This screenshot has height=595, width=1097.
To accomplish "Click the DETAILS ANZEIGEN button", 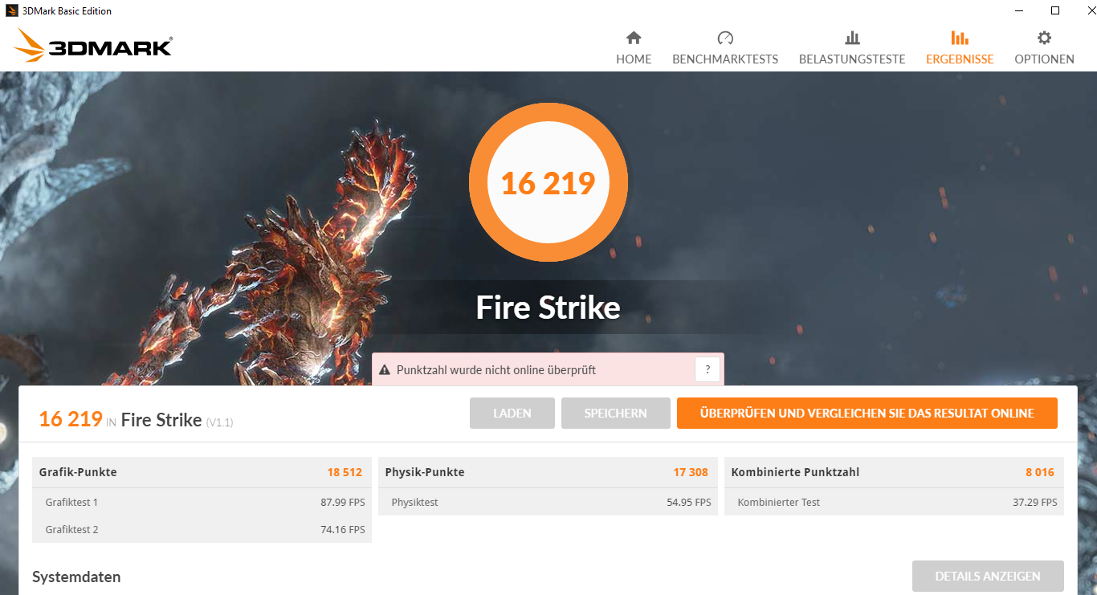I will (x=988, y=577).
